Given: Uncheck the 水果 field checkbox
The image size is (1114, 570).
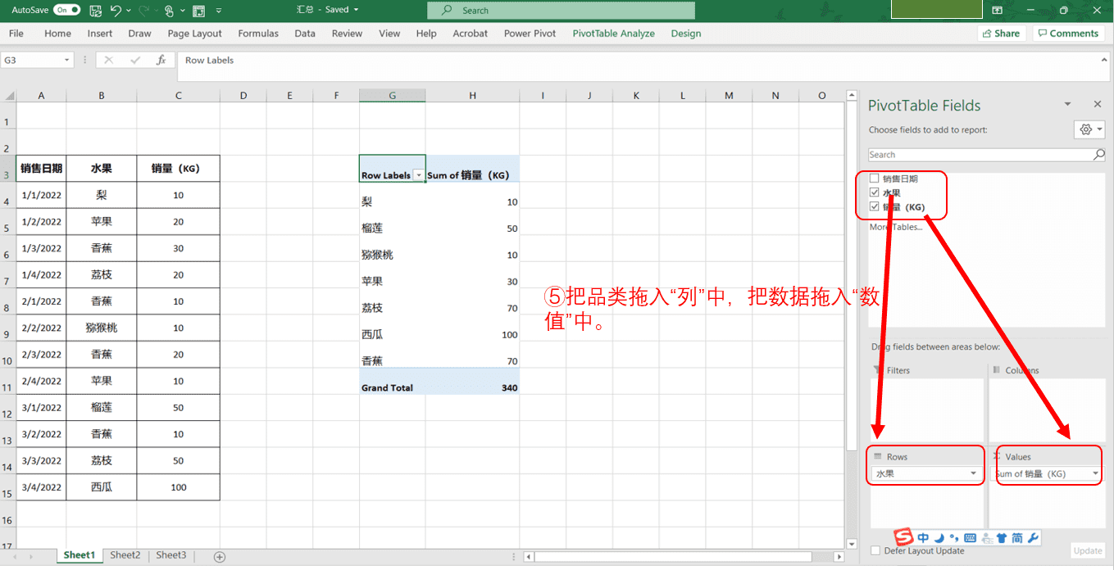Looking at the screenshot, I should point(875,192).
